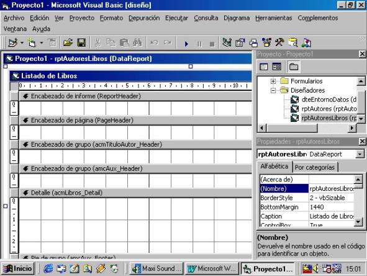Select the (Nombre) property row
Screen dimensions: 367x276
(x=307, y=188)
